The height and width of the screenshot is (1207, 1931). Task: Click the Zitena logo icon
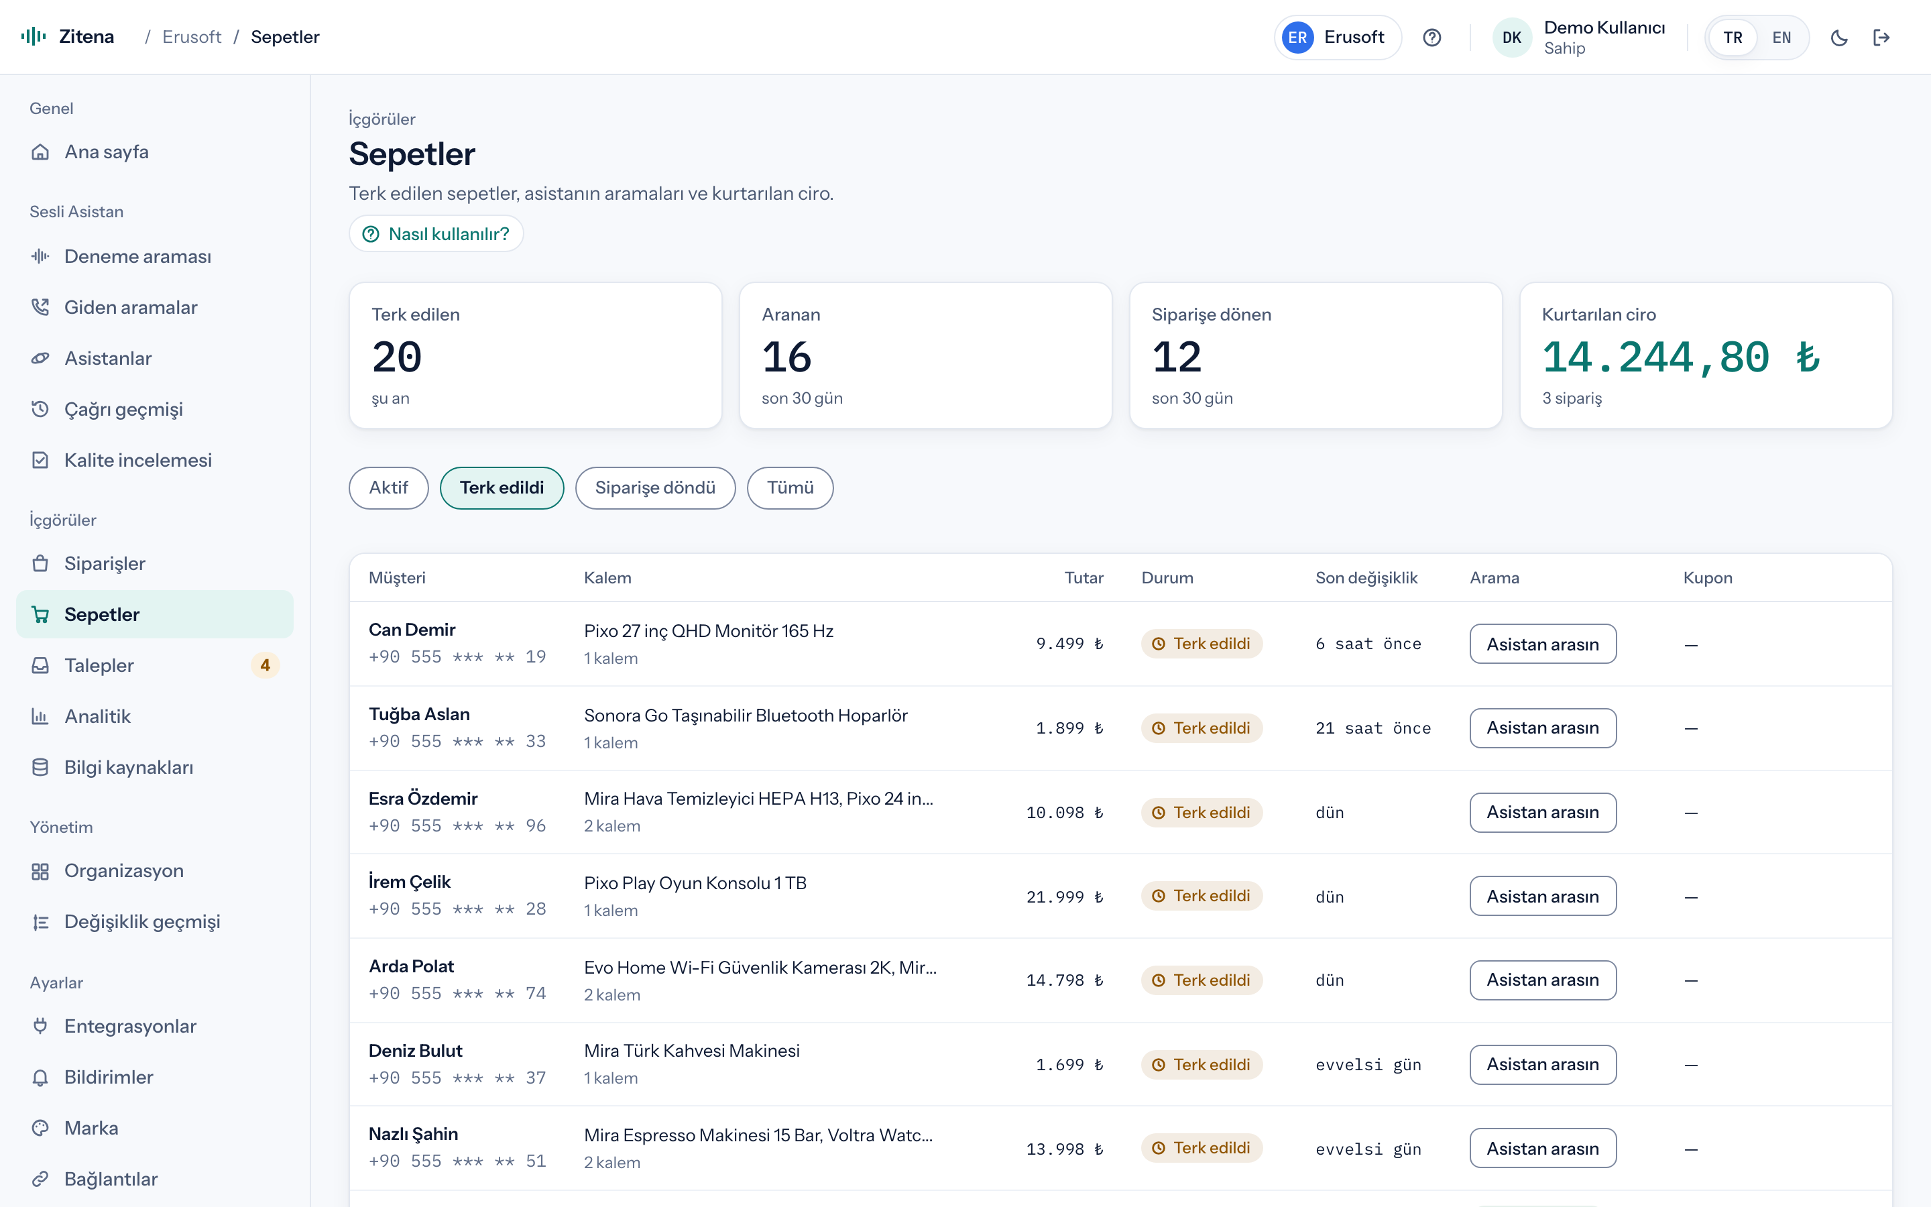(34, 37)
